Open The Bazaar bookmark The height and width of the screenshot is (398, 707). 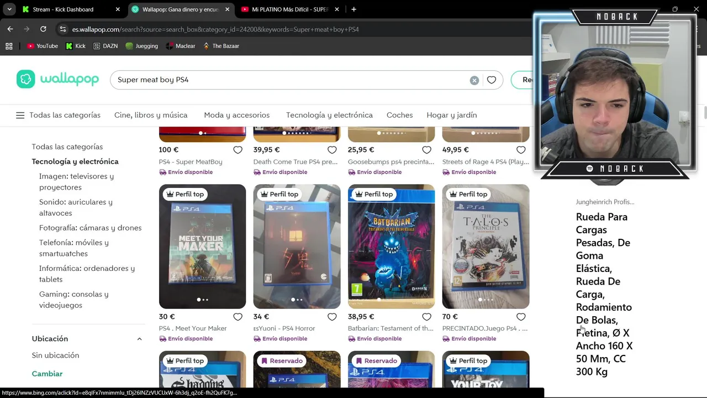tap(221, 46)
